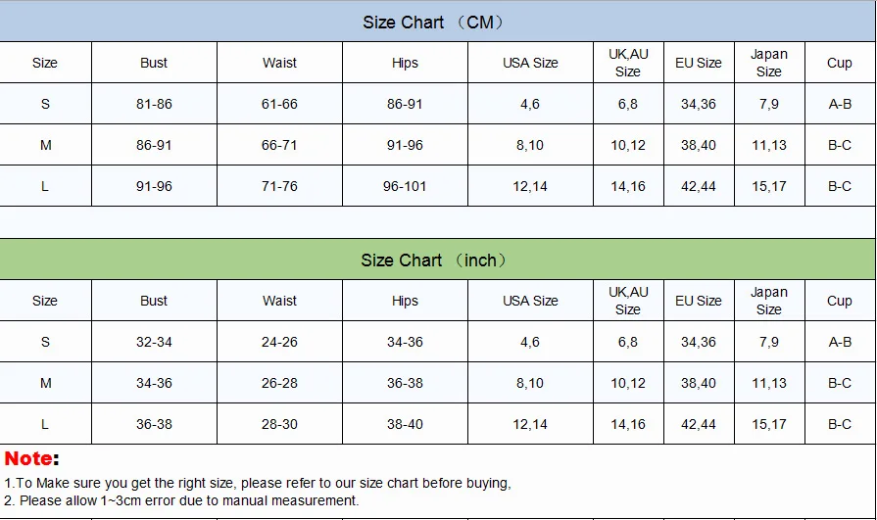Click the 96-101 hips cell
This screenshot has height=520, width=877.
pyautogui.click(x=405, y=186)
